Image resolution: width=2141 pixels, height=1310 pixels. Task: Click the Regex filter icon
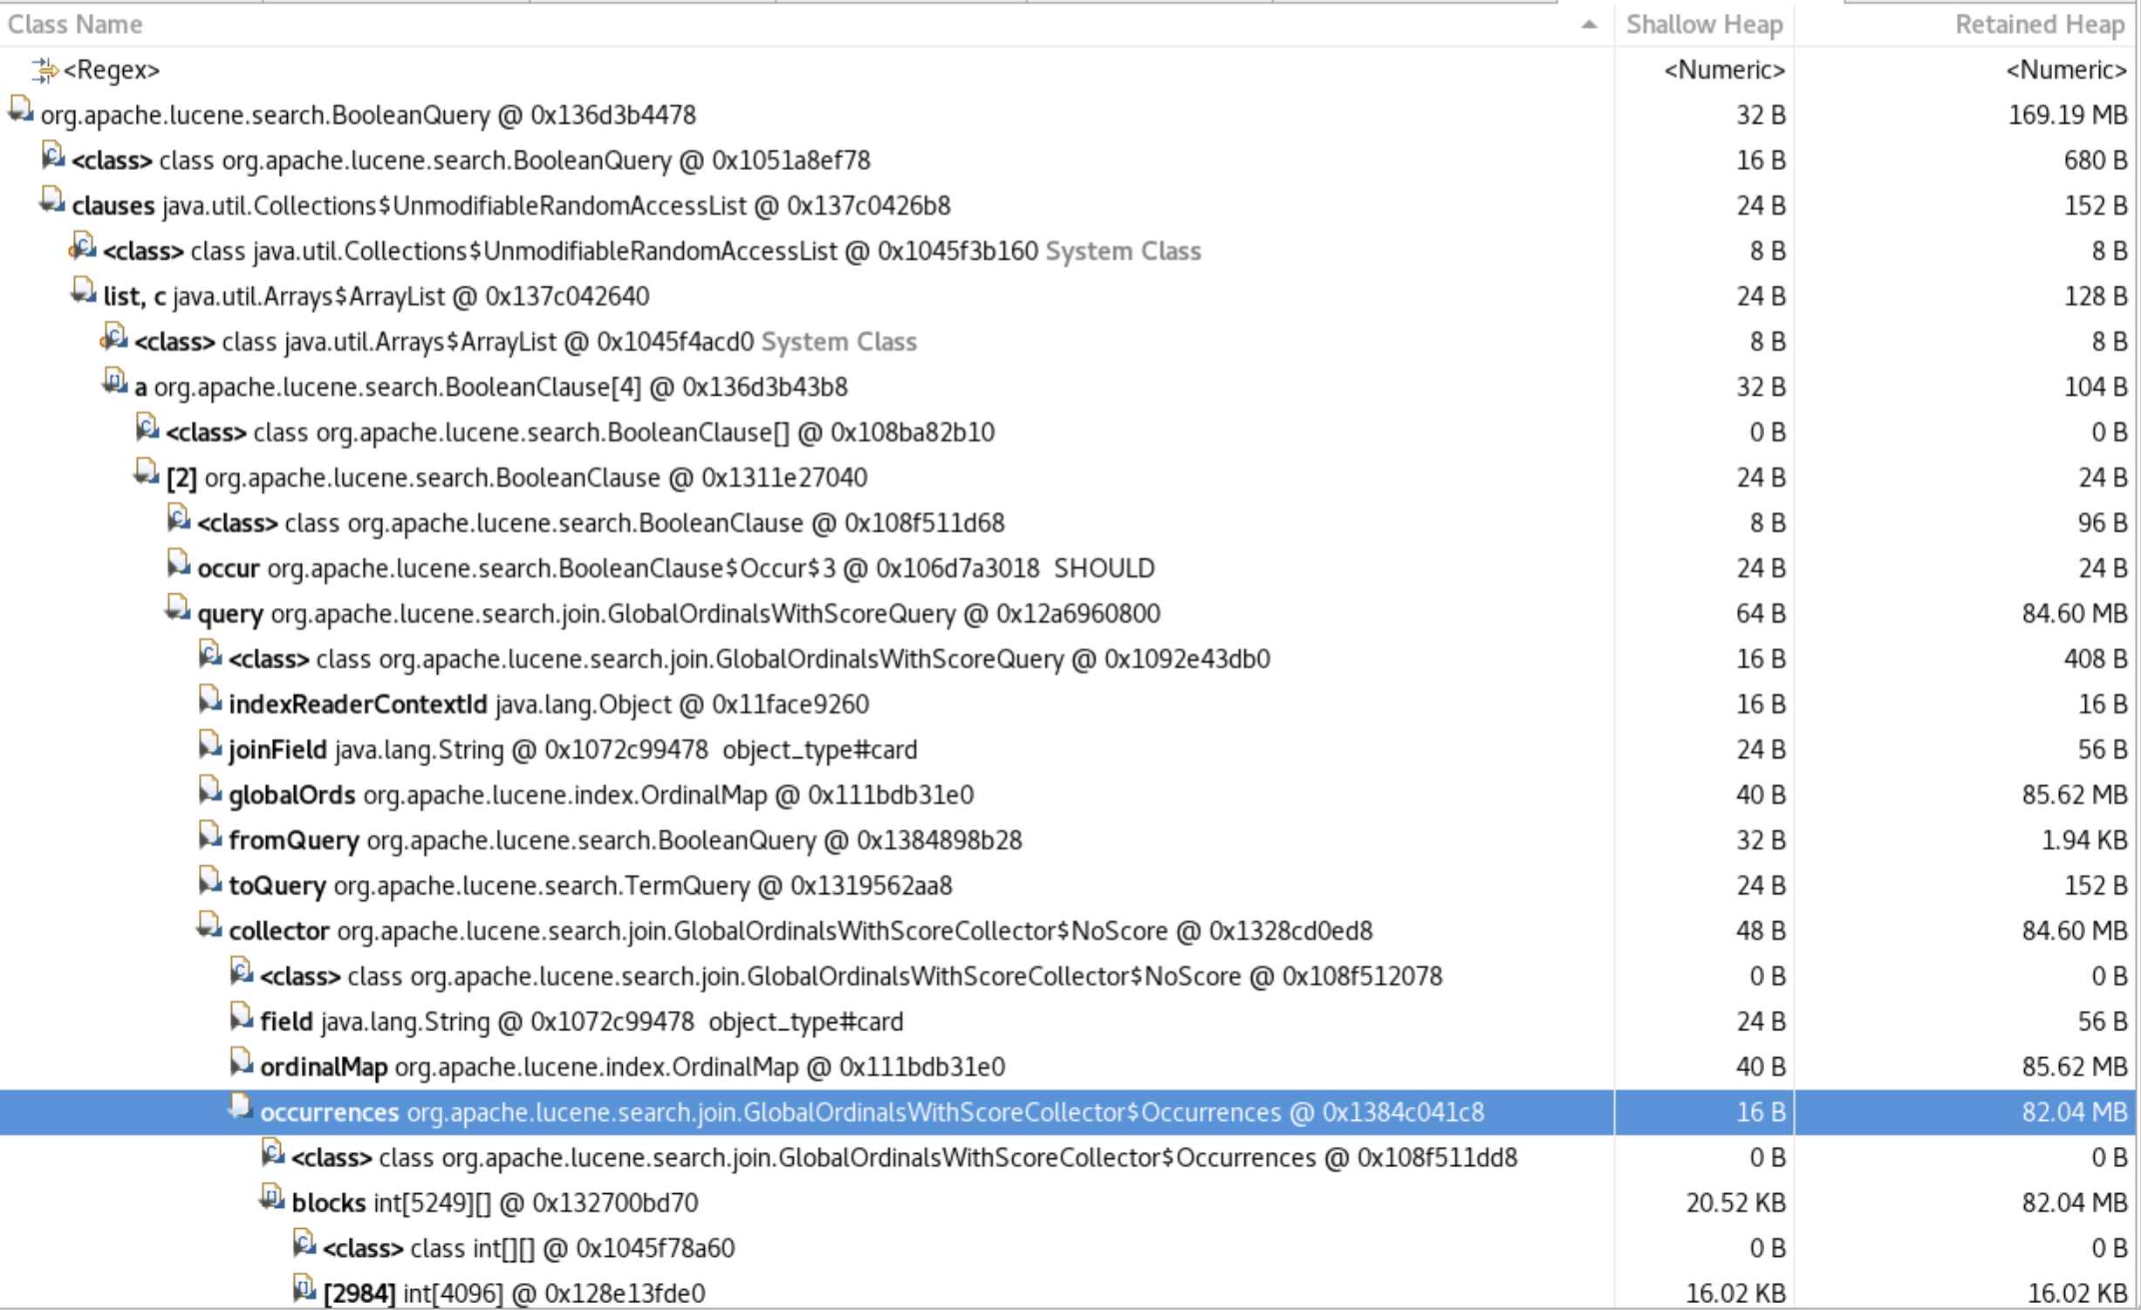tap(44, 70)
